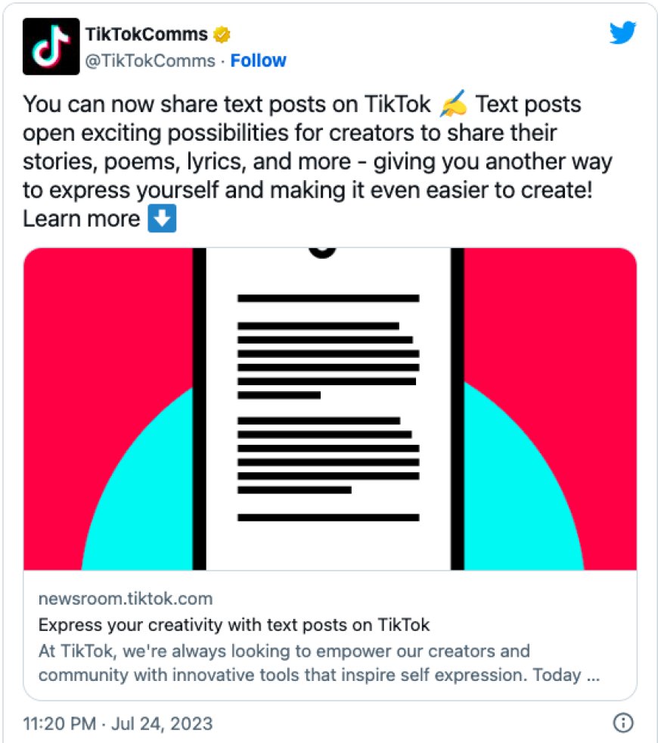The height and width of the screenshot is (743, 658).
Task: Click the newsroom.tiktok.com domain text
Action: pos(125,599)
